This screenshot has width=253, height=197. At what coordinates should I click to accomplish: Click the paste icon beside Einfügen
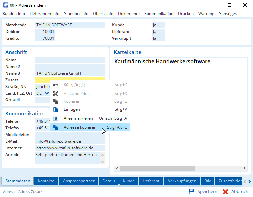56,109
